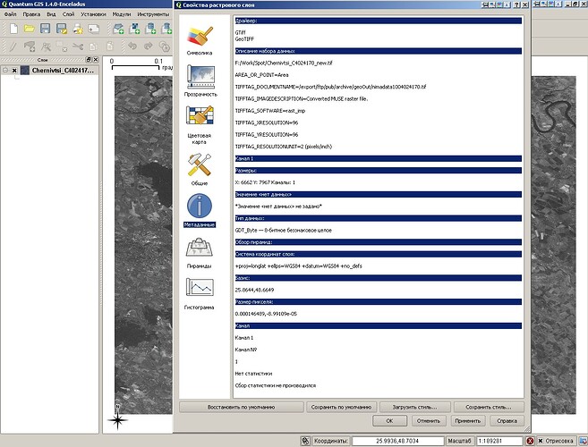The height and width of the screenshot is (447, 588).
Task: Collapse the Chernivtsi layer tree node
Action: 5,70
